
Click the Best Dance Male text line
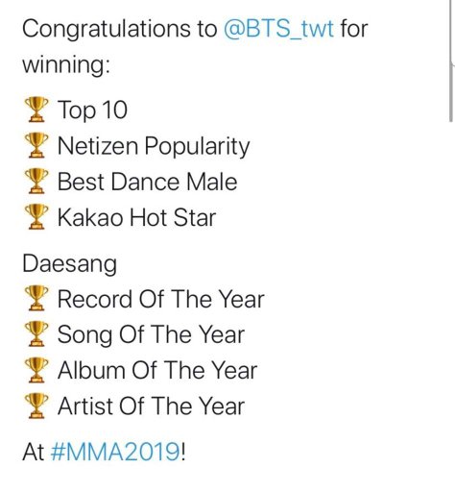pyautogui.click(x=147, y=182)
